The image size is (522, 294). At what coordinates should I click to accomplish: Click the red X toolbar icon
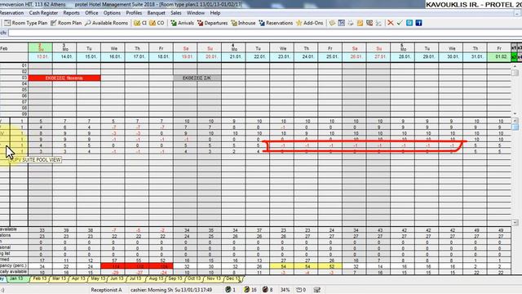(x=391, y=23)
